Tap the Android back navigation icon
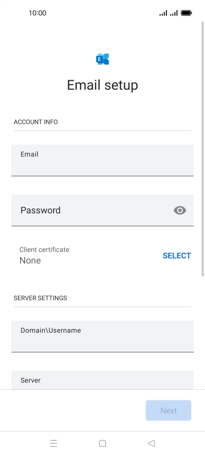 (x=151, y=443)
